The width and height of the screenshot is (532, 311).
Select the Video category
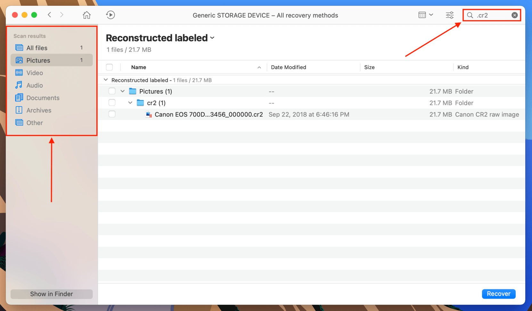[52, 73]
